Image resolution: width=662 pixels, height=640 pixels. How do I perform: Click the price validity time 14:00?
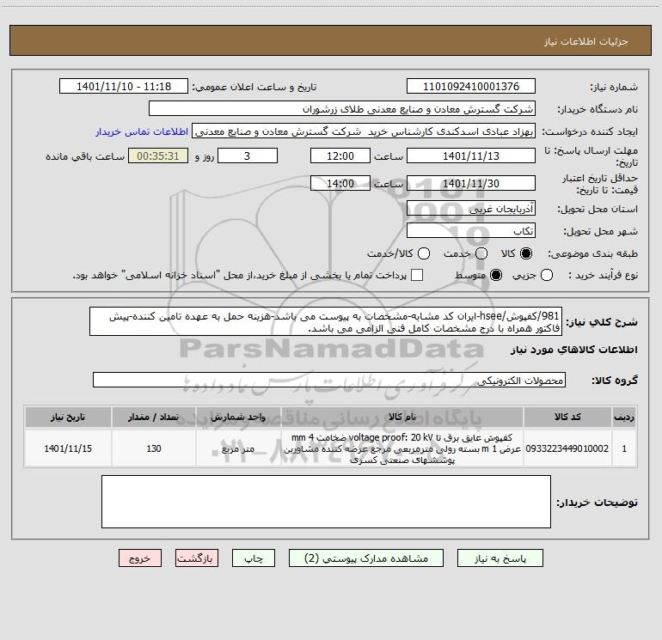(x=340, y=183)
